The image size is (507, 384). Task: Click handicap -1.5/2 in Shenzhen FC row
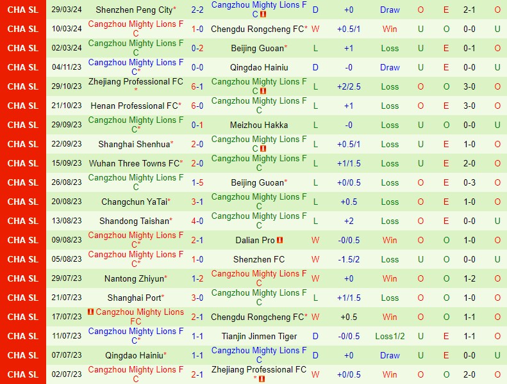[x=349, y=259]
